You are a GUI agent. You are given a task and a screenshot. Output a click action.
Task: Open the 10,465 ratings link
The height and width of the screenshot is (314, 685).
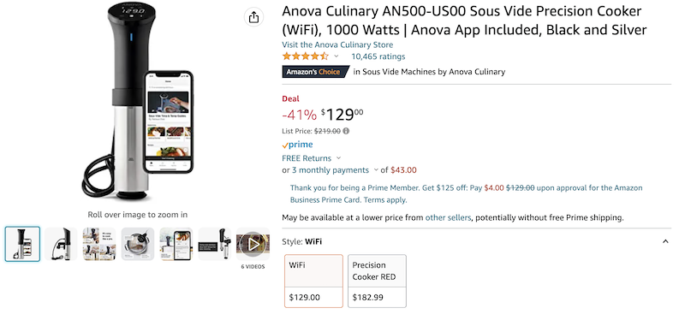[x=378, y=56]
